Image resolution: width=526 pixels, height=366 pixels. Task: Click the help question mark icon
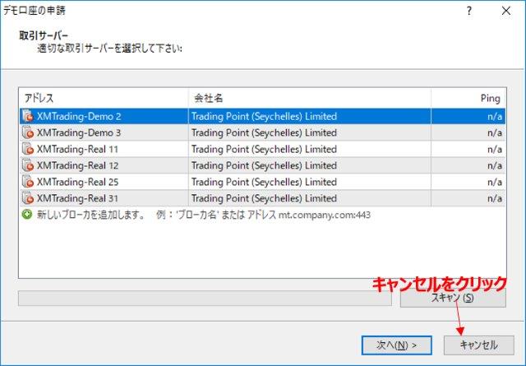click(468, 12)
